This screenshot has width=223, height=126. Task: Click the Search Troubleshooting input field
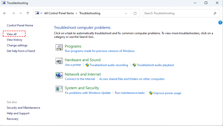click(x=177, y=13)
